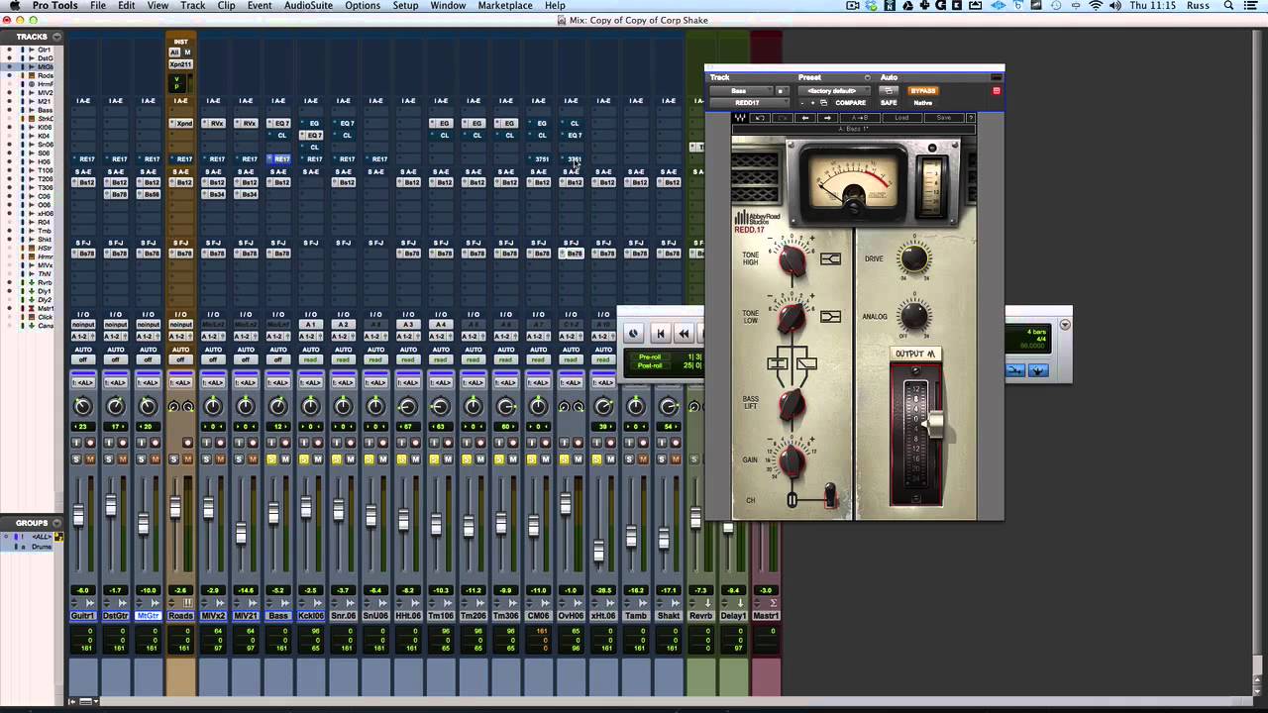Open the Clip menu
Screen dimensions: 1268x713
click(x=227, y=6)
